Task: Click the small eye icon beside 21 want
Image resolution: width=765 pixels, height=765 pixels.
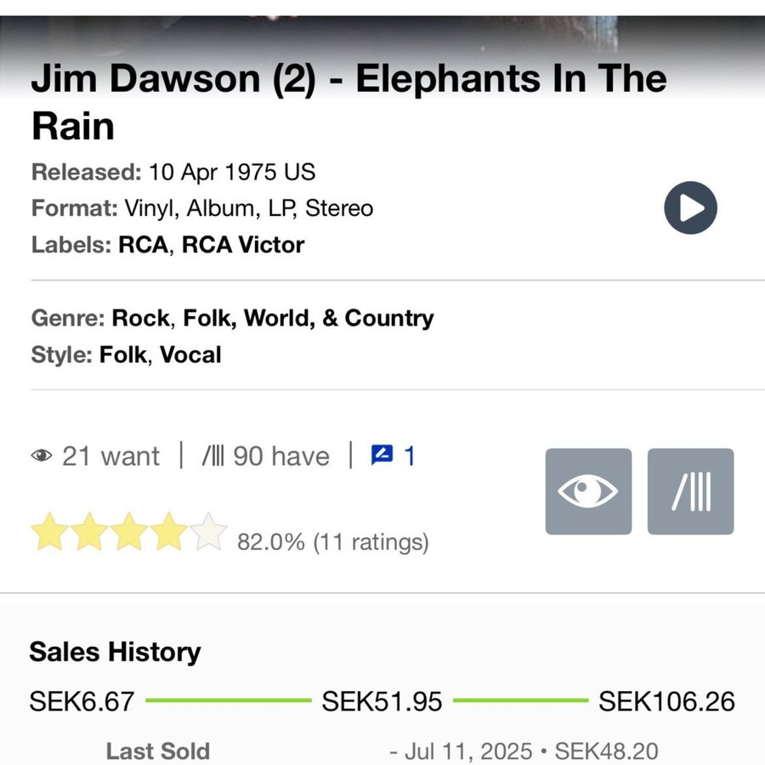Action: click(x=42, y=456)
